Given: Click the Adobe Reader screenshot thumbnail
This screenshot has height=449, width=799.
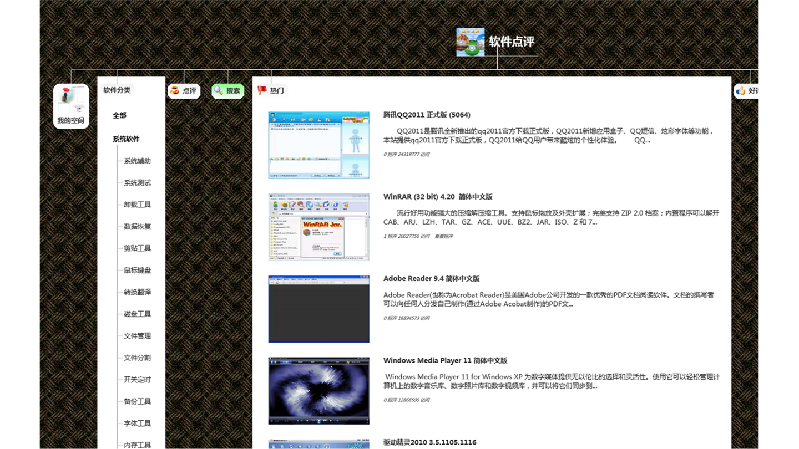Looking at the screenshot, I should pyautogui.click(x=319, y=309).
